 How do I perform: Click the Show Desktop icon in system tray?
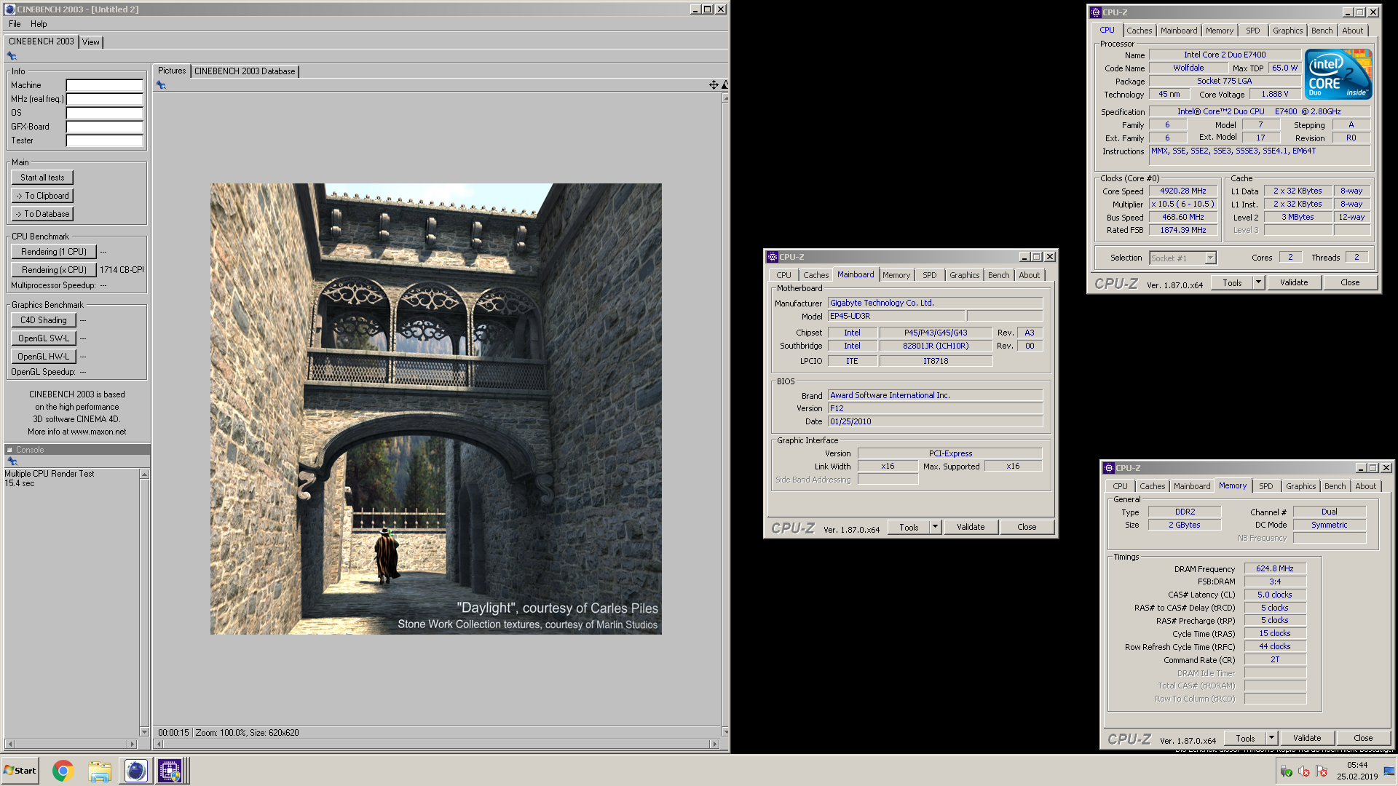point(1389,771)
